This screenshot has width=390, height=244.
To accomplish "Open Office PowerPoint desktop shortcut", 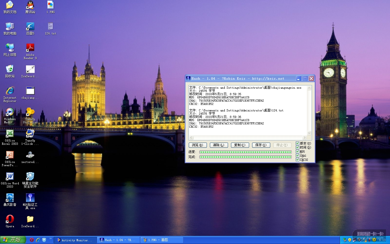I will pyautogui.click(x=10, y=159).
